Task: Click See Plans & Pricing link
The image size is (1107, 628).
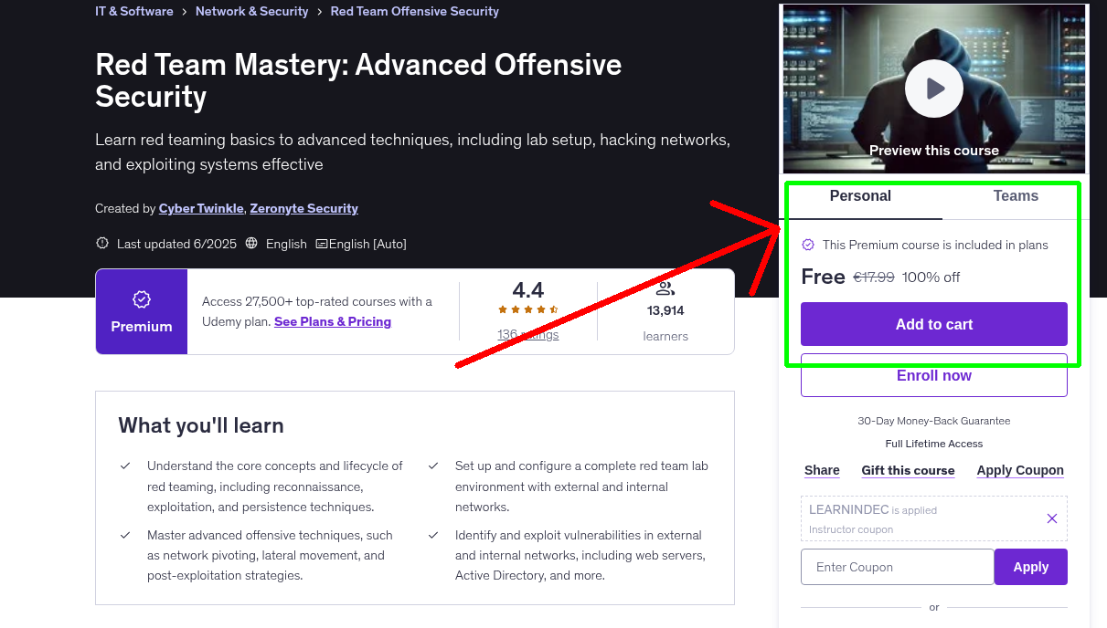Action: (x=332, y=321)
